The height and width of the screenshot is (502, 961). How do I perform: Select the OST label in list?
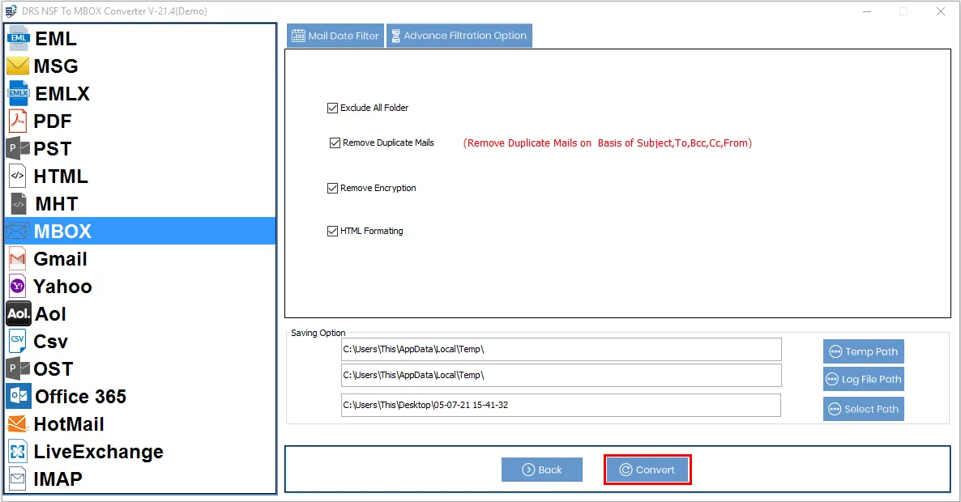coord(53,369)
